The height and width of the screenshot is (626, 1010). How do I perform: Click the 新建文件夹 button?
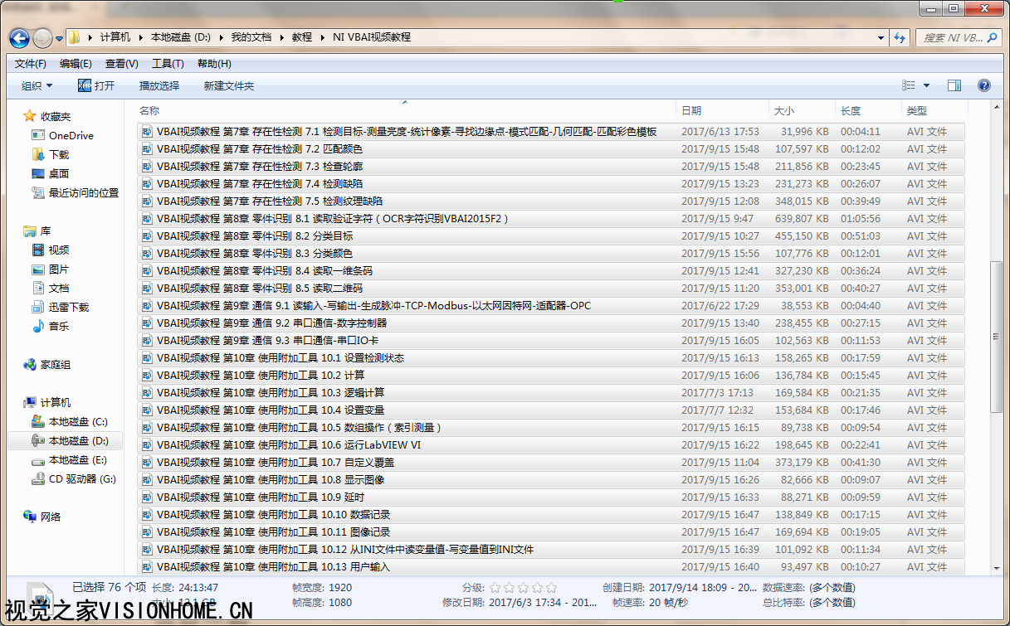pyautogui.click(x=228, y=85)
